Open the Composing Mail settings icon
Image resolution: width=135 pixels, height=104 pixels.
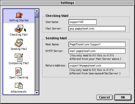19,57
